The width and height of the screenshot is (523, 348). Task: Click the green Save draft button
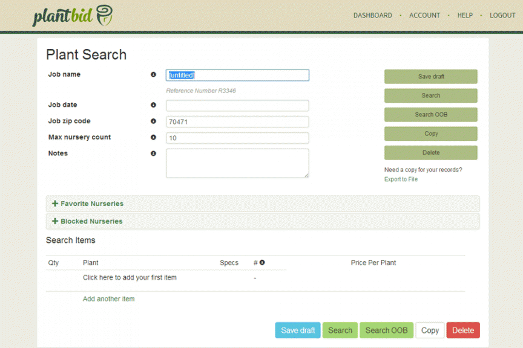pyautogui.click(x=430, y=76)
